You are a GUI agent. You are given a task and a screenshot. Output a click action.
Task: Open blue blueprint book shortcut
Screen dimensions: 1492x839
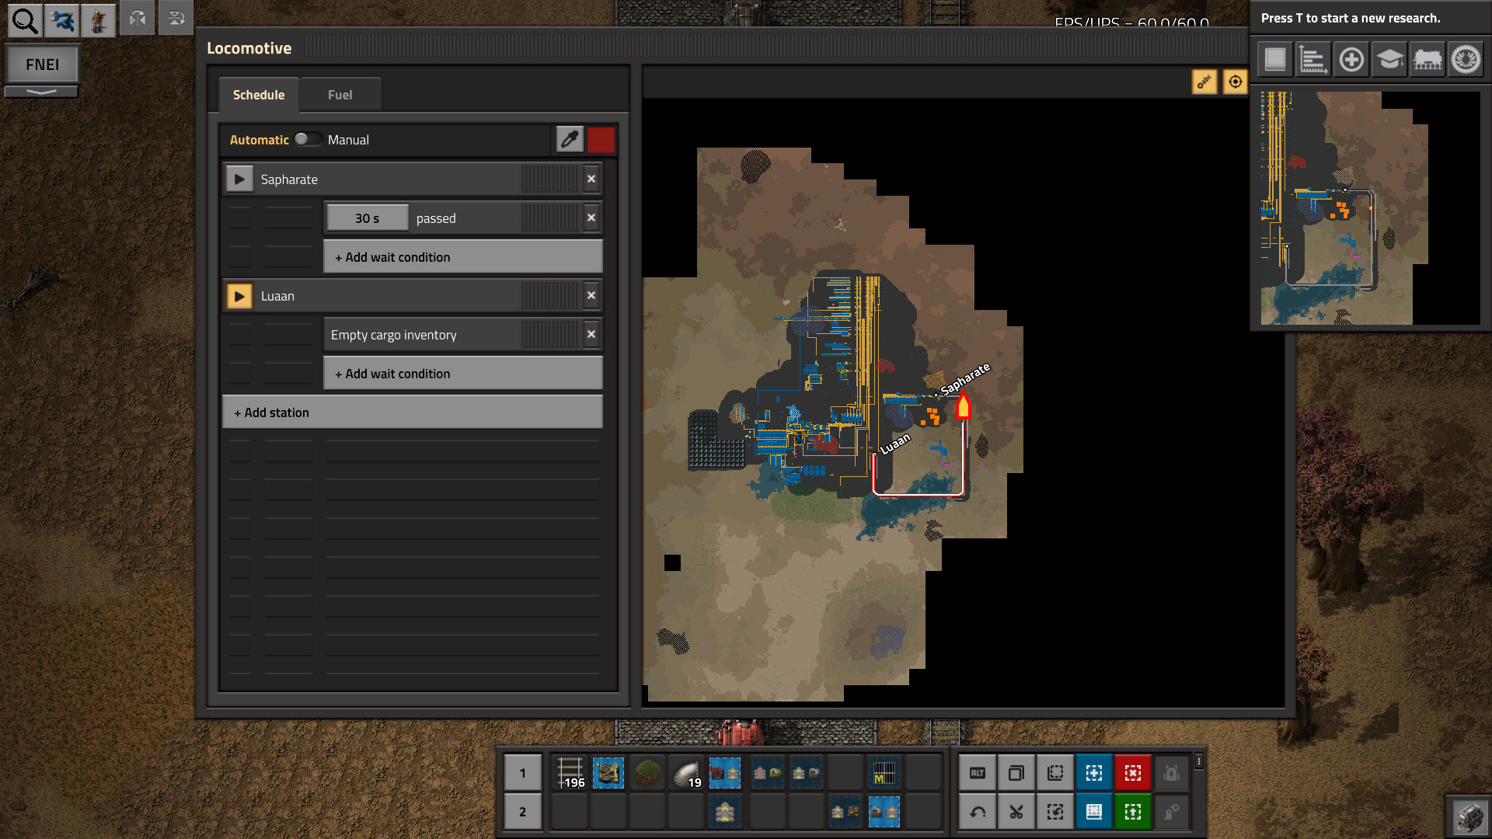1094,812
